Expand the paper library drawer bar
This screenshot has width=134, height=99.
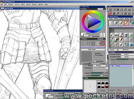click(x=93, y=47)
